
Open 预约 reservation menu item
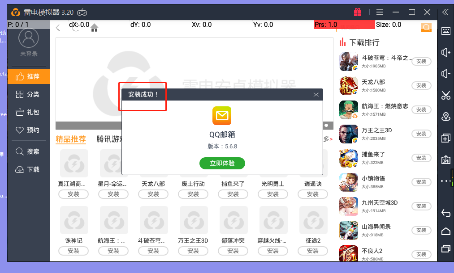[29, 130]
